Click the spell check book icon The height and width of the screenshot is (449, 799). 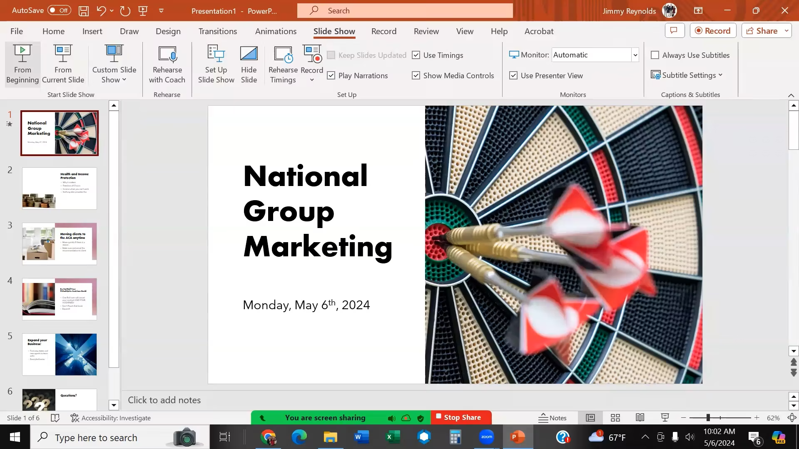[x=55, y=418]
